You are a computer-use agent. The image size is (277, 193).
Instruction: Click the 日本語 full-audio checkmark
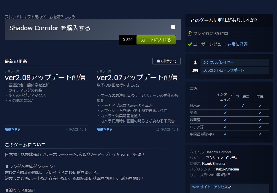[x=242, y=106]
